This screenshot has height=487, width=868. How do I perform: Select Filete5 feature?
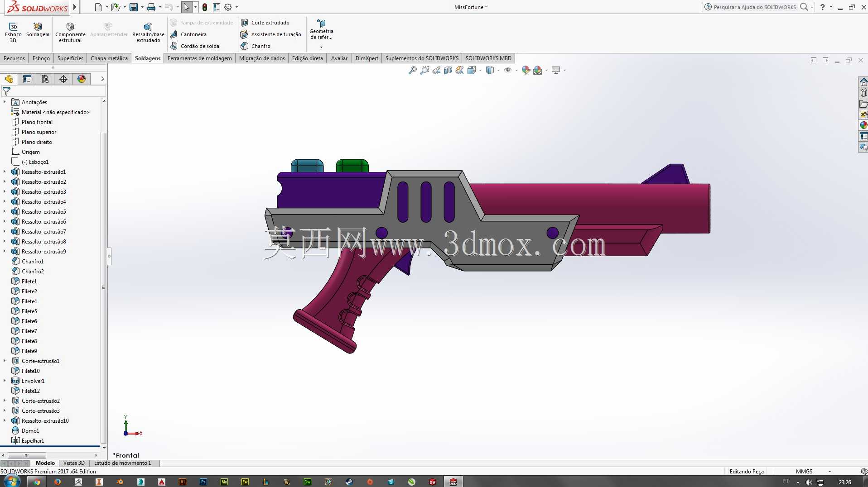(x=24, y=311)
